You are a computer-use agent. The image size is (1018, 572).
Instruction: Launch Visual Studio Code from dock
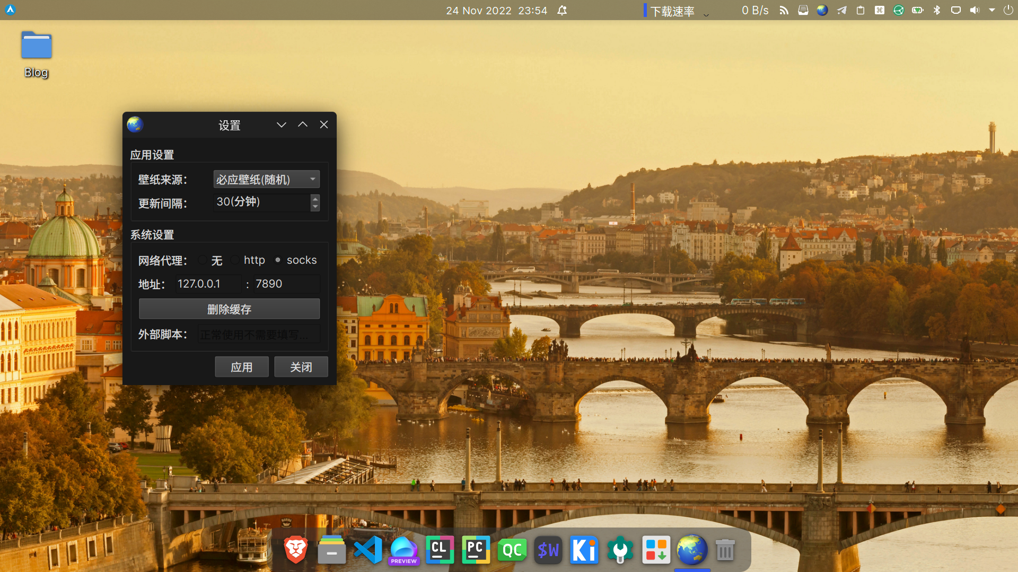pyautogui.click(x=368, y=550)
